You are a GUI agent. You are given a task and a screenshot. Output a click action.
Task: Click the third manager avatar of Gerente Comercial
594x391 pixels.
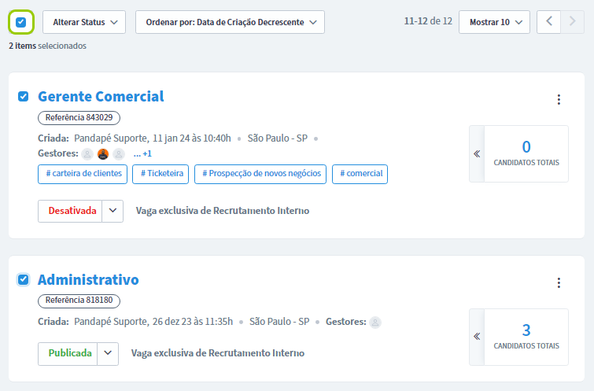click(119, 154)
